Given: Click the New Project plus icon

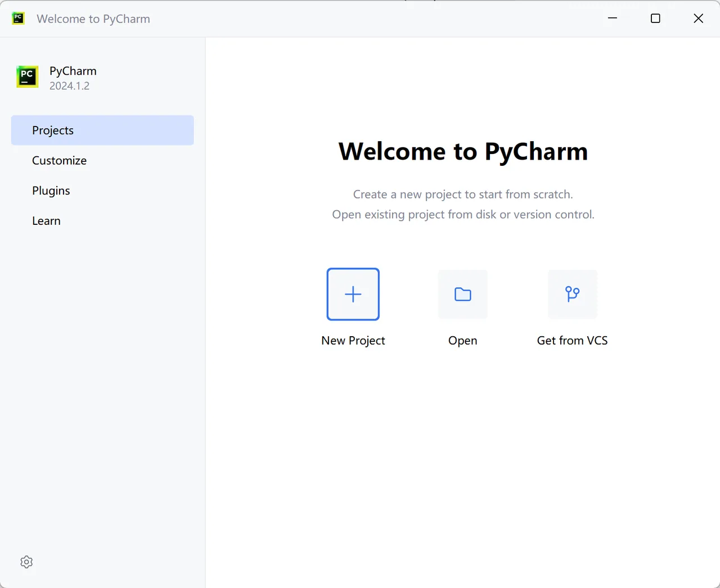Looking at the screenshot, I should pos(353,294).
